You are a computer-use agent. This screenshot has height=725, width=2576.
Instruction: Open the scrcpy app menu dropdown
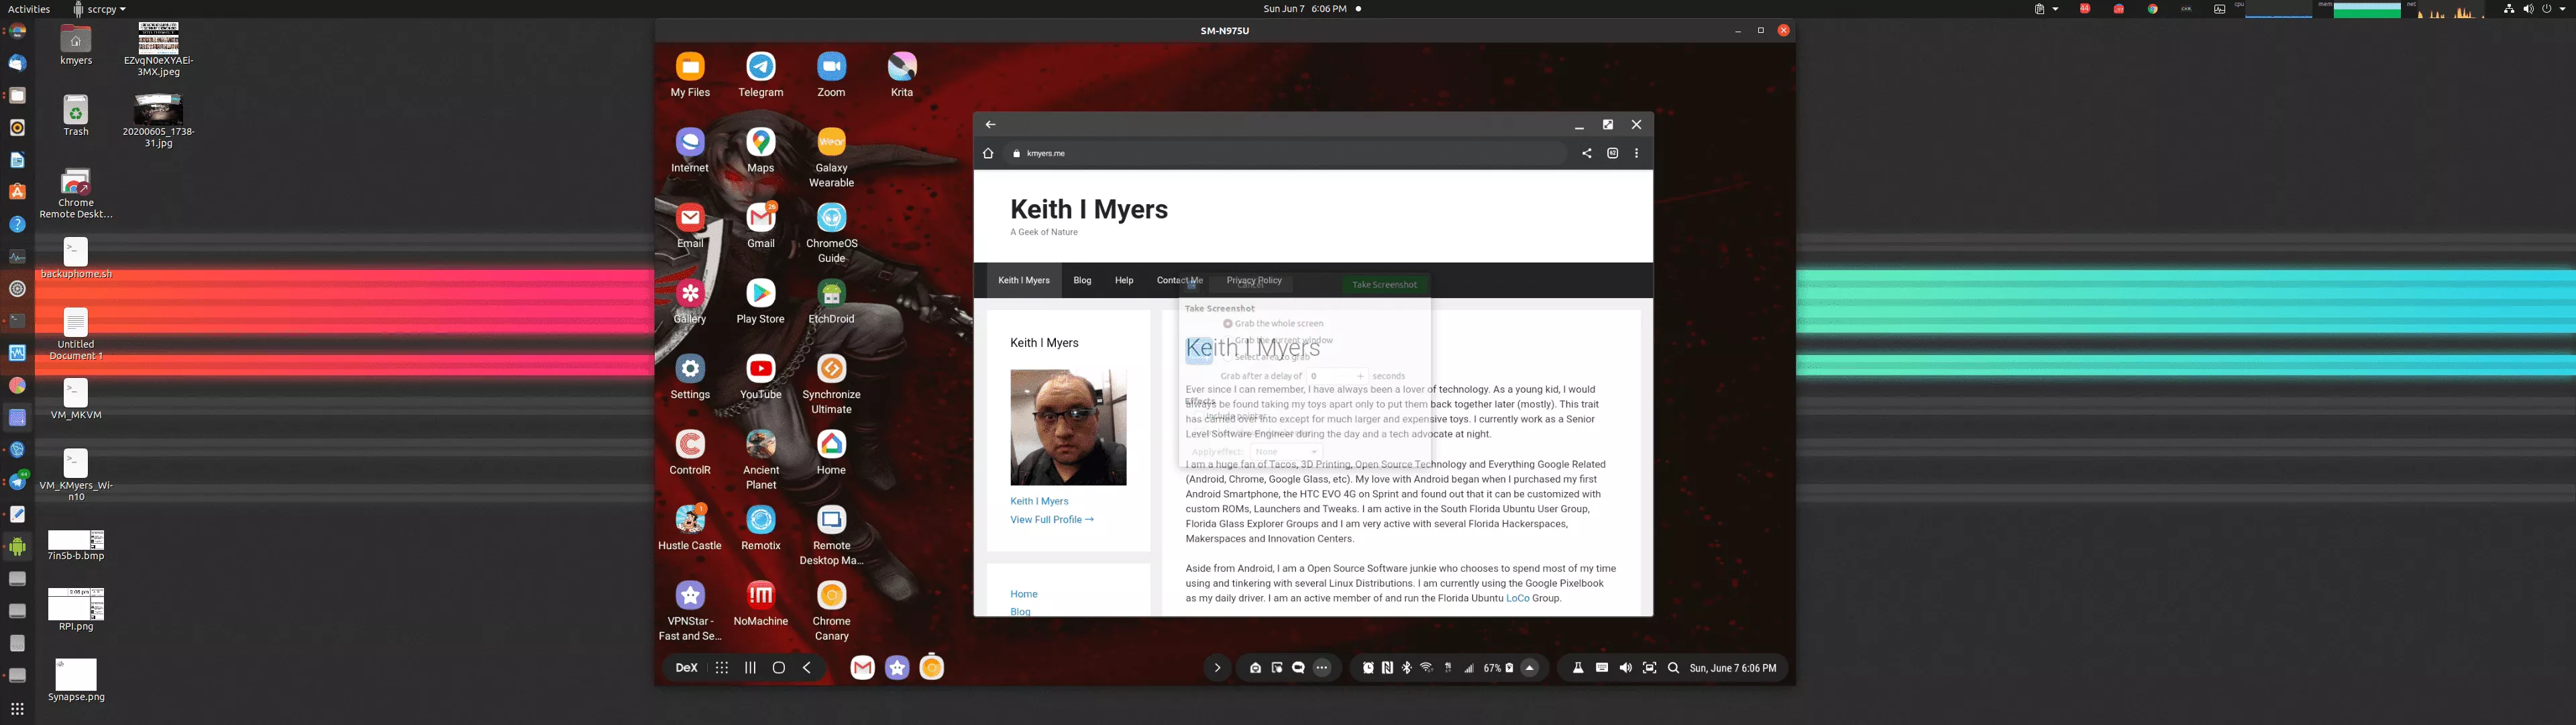(100, 9)
